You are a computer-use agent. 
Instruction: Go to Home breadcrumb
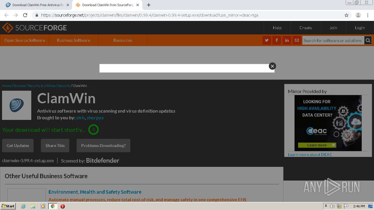point(7,86)
